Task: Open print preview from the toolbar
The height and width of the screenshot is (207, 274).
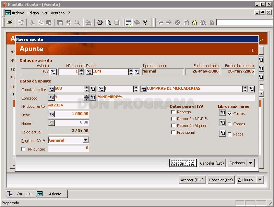Action: point(108,23)
